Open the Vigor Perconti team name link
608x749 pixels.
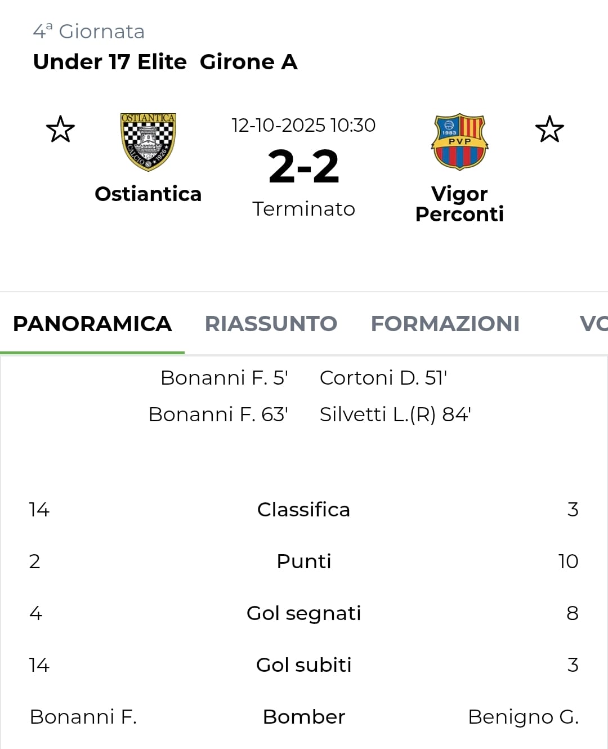click(459, 204)
